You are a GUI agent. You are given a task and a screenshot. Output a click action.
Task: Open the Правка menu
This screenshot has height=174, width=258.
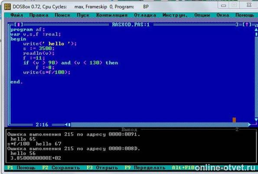[x=39, y=15]
